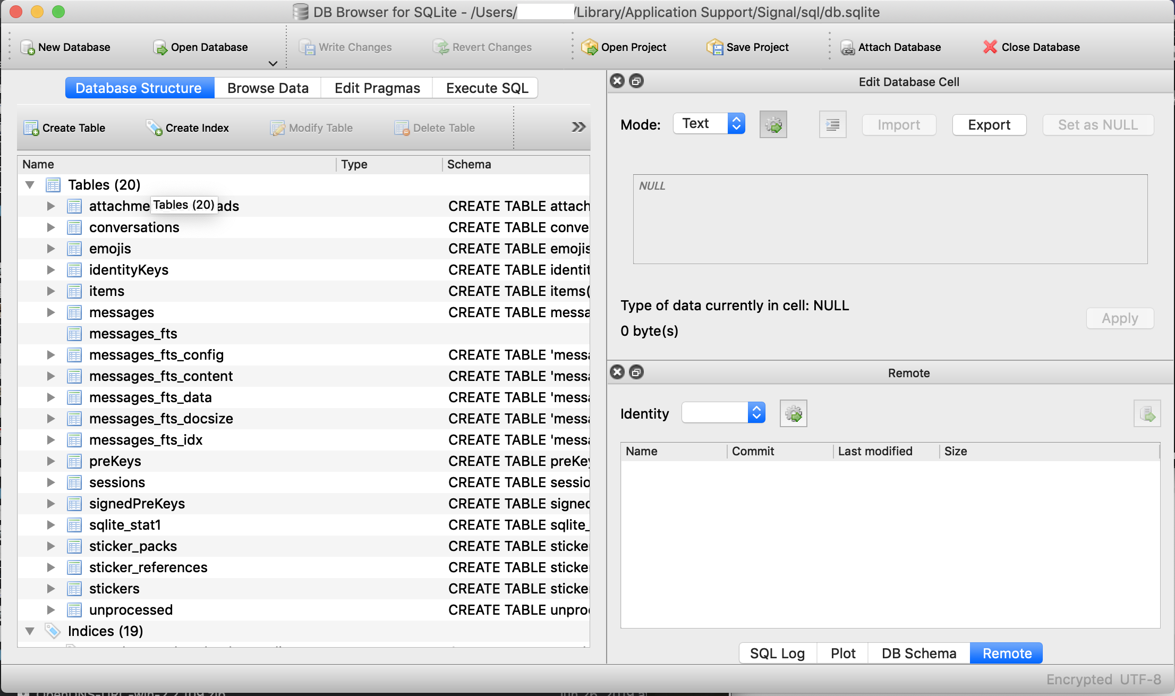Select the messages_fts table row
The image size is (1175, 696).
click(x=304, y=334)
